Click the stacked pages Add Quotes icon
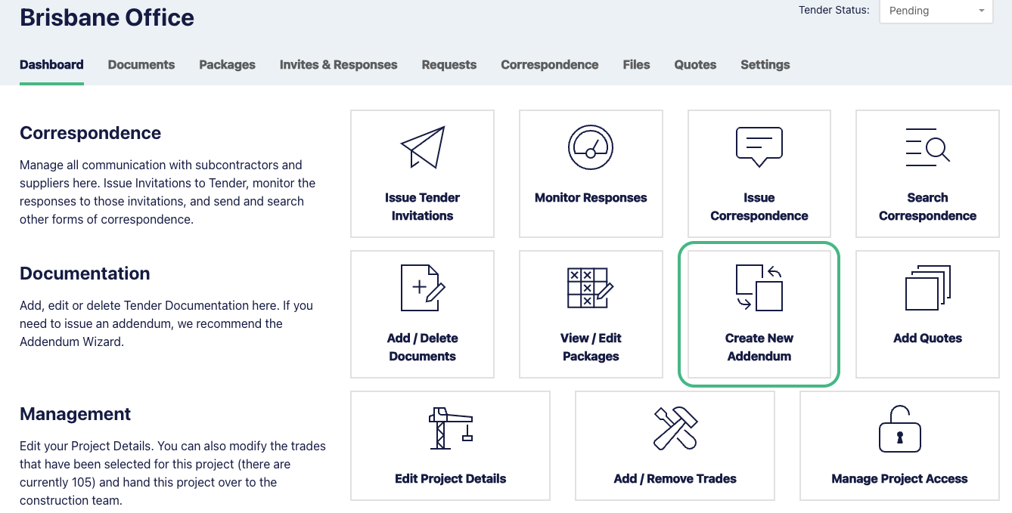 pos(927,288)
